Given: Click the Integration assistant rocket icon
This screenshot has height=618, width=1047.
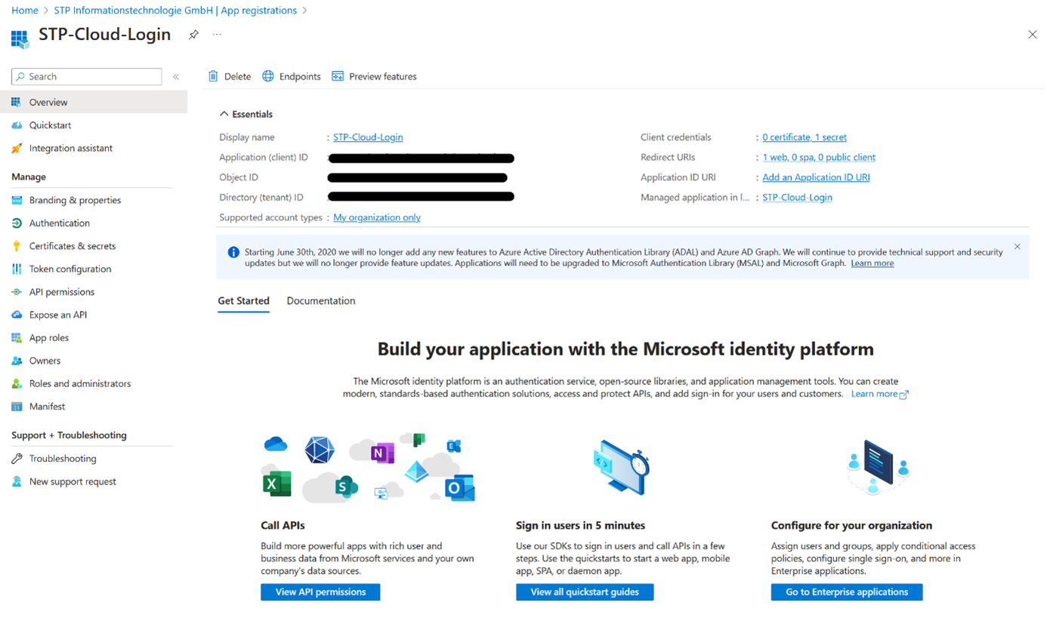Looking at the screenshot, I should tap(17, 148).
